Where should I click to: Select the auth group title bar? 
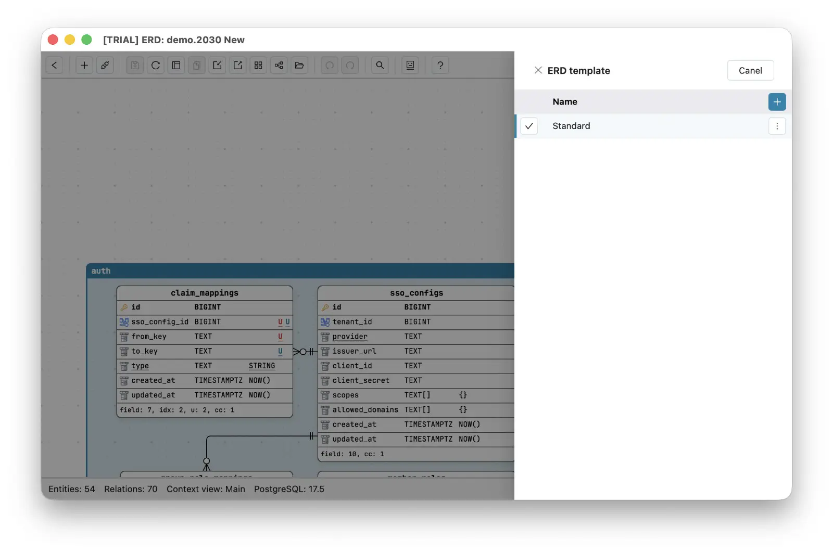click(x=300, y=270)
